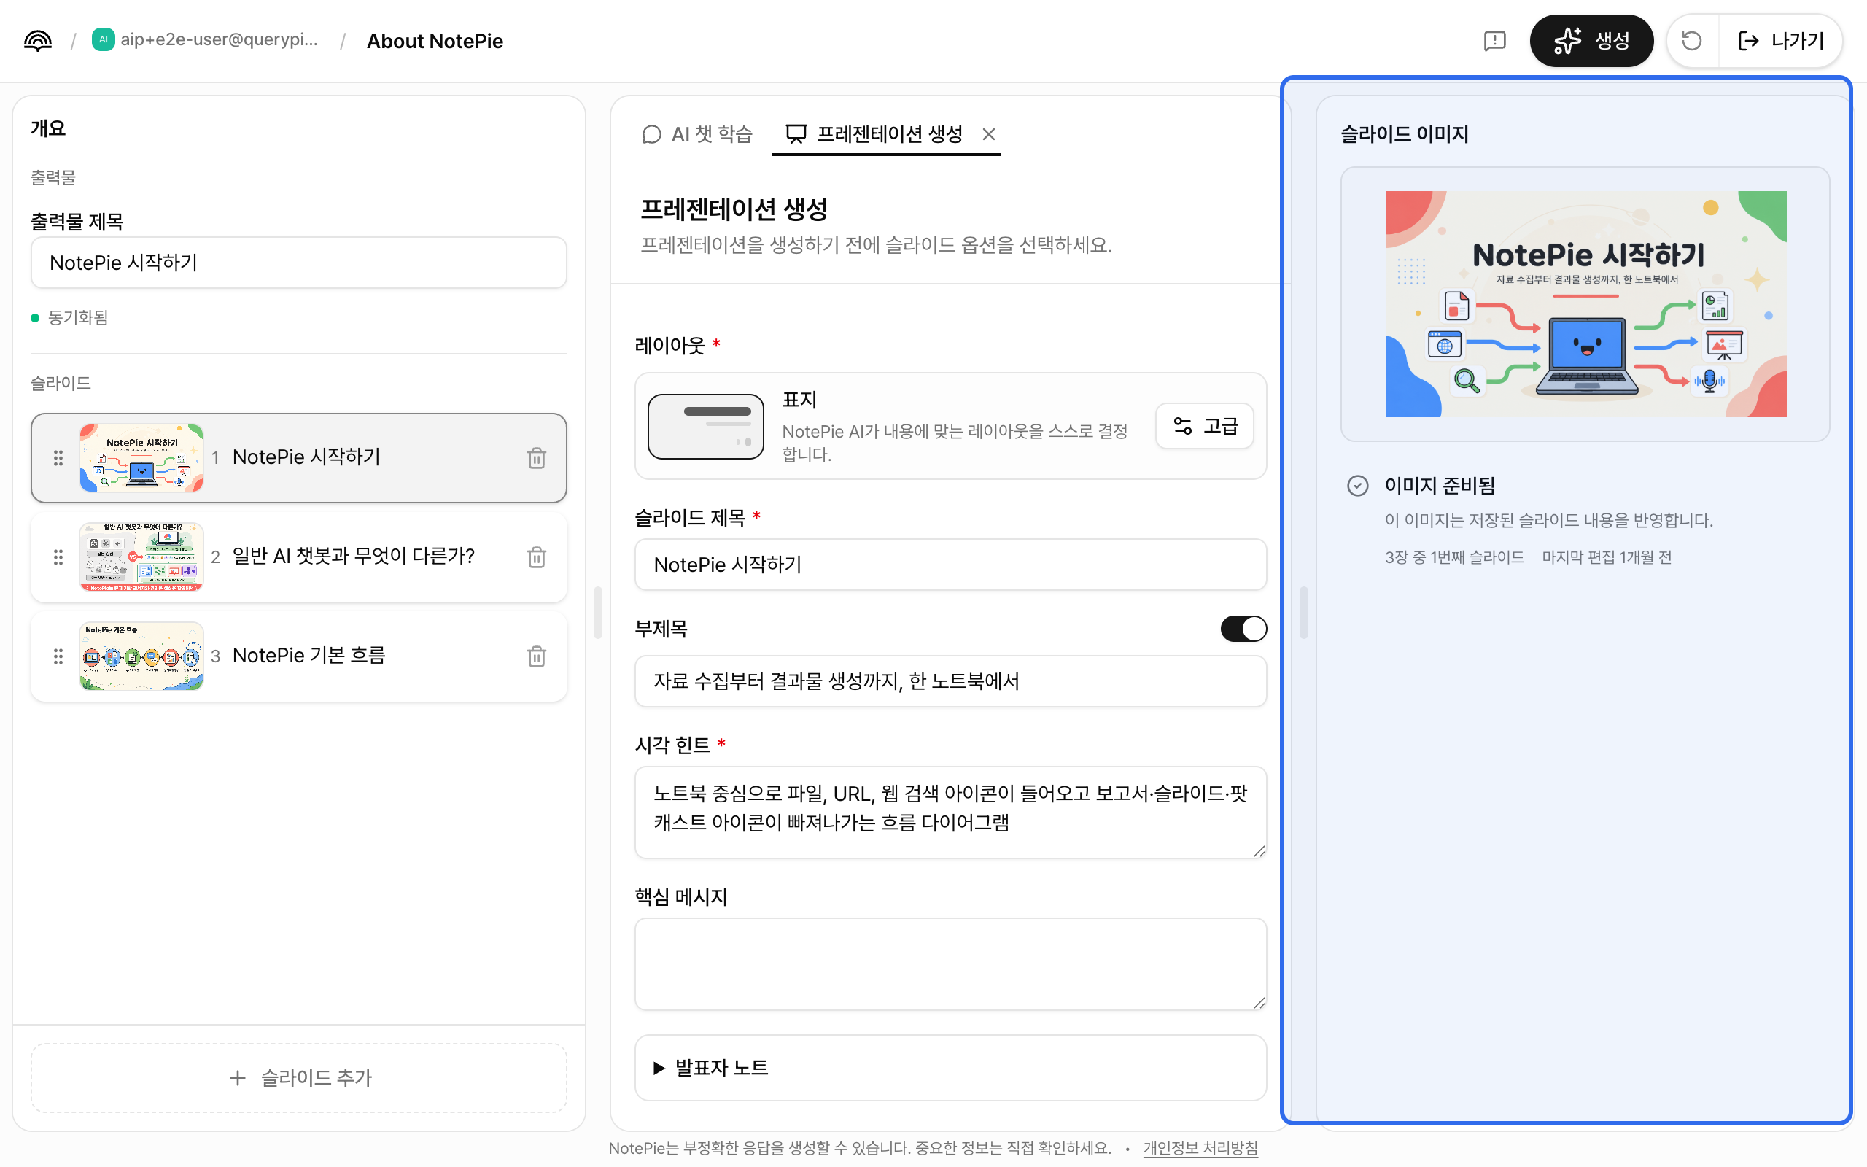This screenshot has width=1867, height=1167.
Task: Click drag handle of slide 3
Action: point(58,656)
